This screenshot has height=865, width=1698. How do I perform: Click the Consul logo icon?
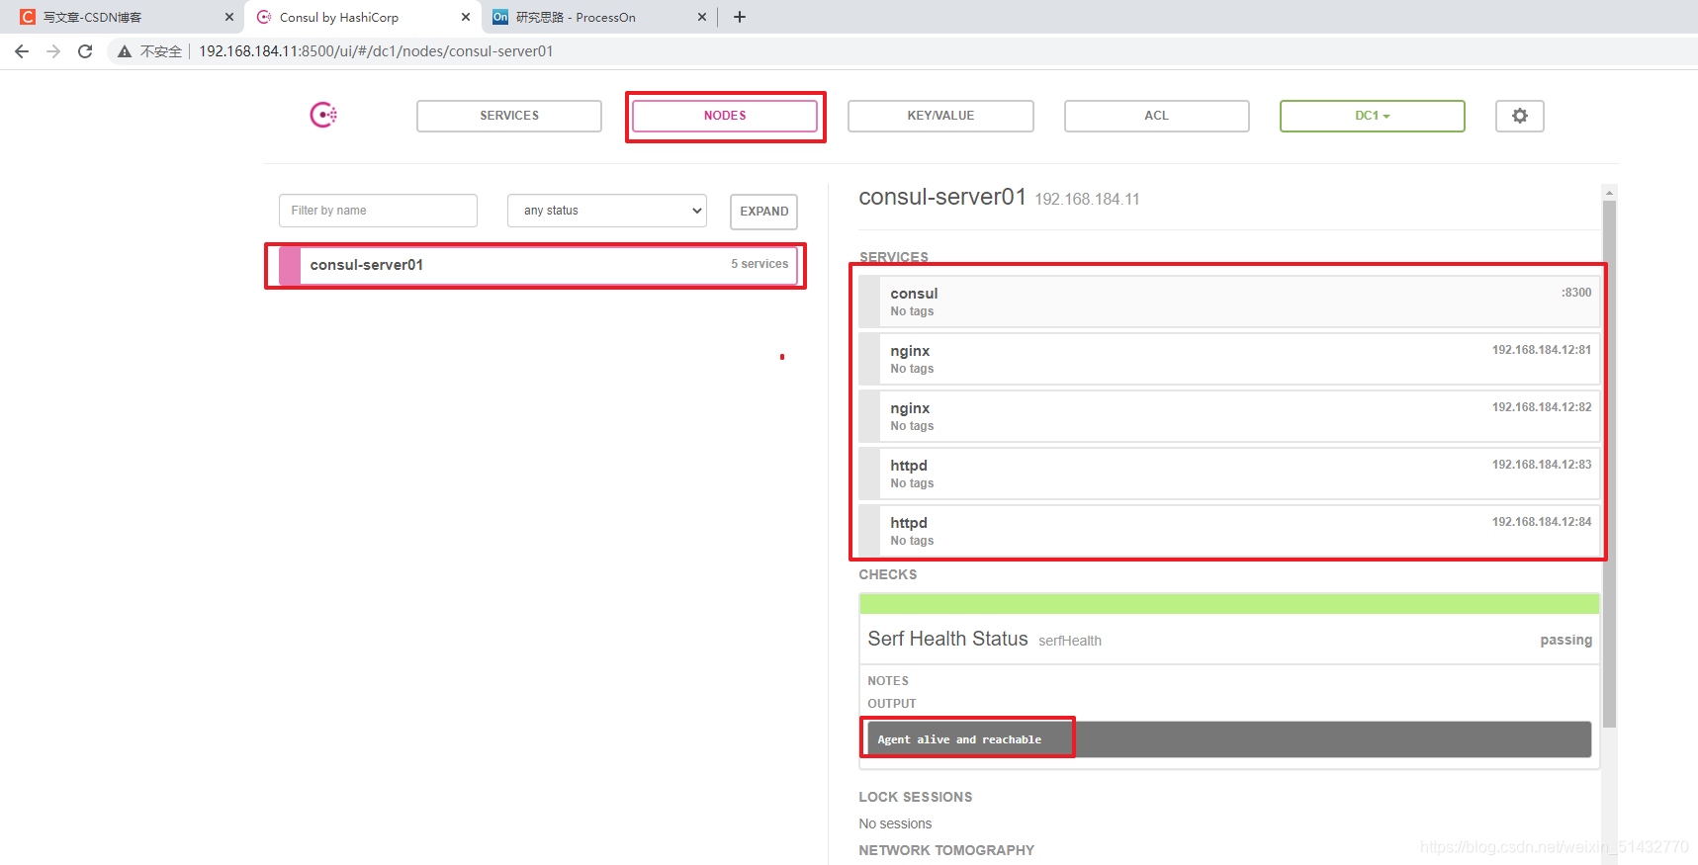click(323, 116)
